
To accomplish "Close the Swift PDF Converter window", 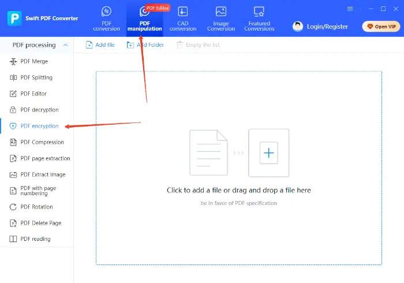I will click(x=396, y=9).
